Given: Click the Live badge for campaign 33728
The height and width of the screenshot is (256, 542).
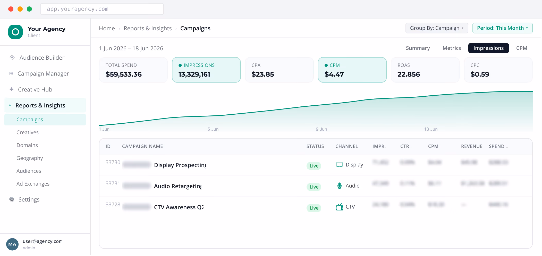Looking at the screenshot, I should (x=314, y=208).
